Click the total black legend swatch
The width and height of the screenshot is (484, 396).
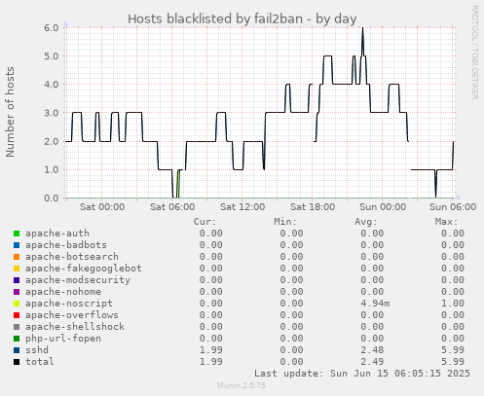(17, 362)
